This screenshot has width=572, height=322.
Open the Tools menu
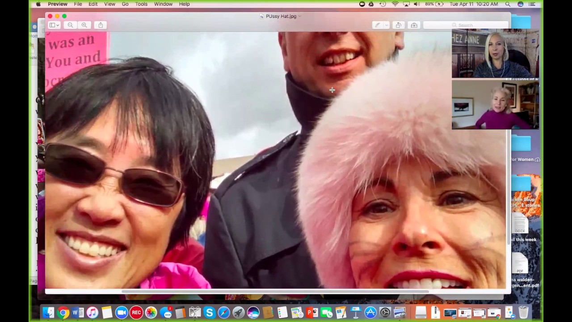(141, 4)
